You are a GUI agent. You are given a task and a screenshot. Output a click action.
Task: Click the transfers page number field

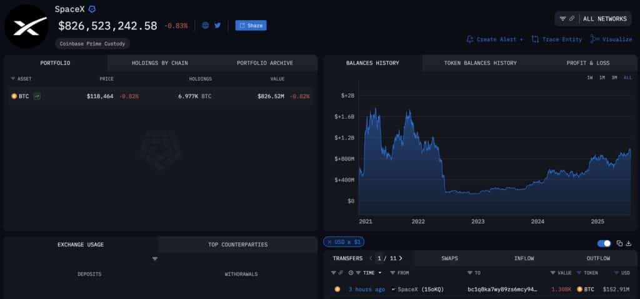[x=379, y=258]
